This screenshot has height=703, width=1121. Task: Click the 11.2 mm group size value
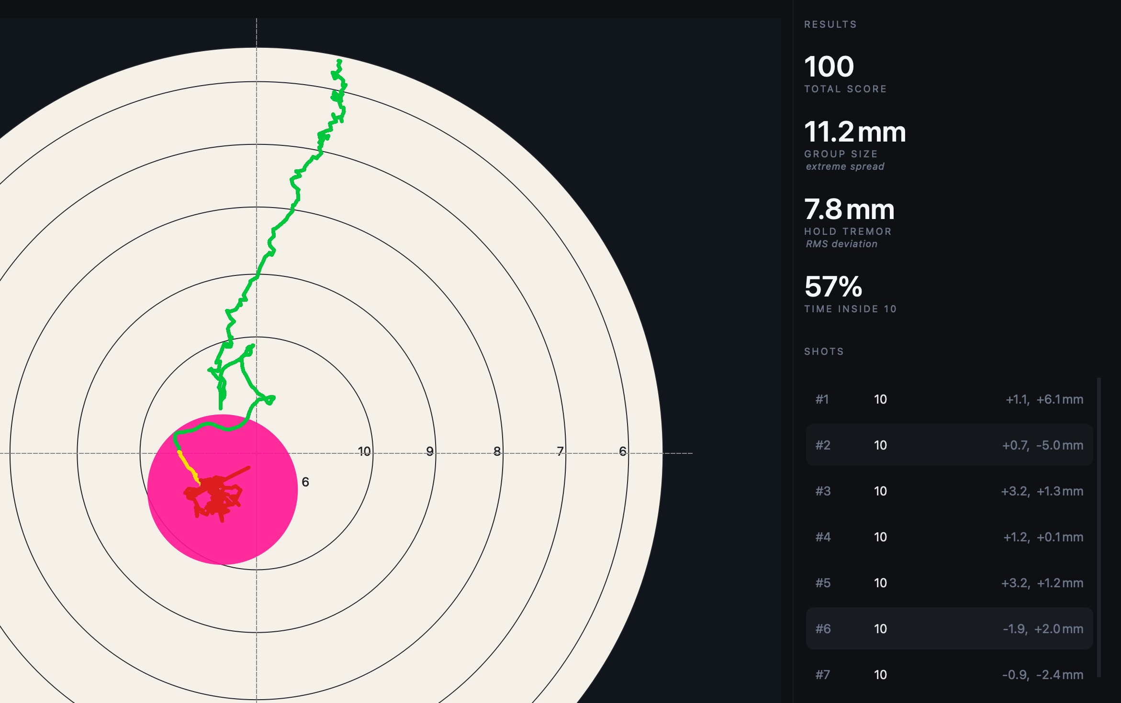[x=855, y=132]
